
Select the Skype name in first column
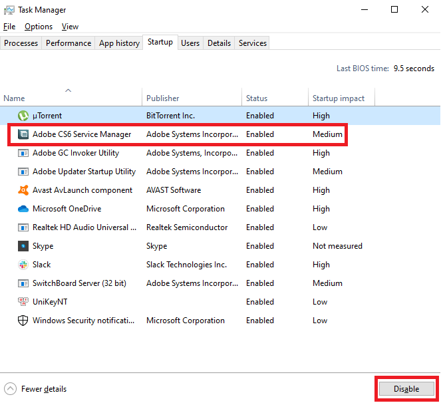click(x=43, y=246)
